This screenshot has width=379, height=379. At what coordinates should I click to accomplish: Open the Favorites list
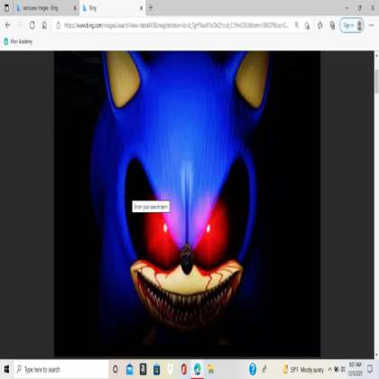(320, 25)
